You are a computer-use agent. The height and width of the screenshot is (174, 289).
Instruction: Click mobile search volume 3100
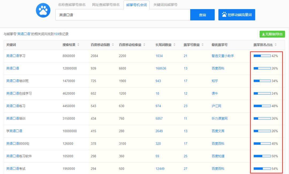tap(123, 143)
